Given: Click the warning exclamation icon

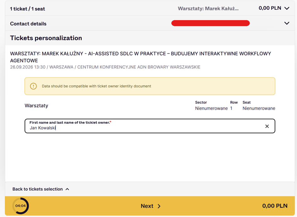Looking at the screenshot, I should (33, 86).
